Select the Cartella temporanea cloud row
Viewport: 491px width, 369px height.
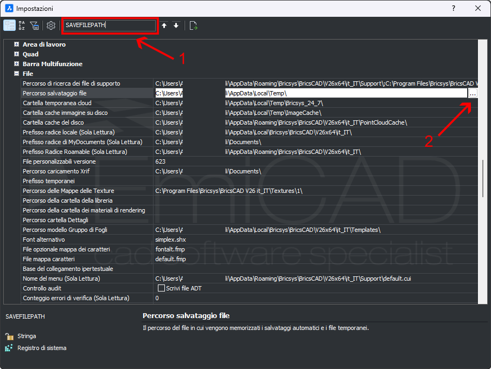(57, 103)
